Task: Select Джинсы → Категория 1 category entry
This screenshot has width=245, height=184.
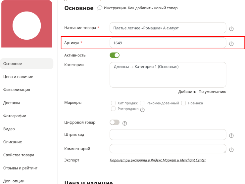Action: pyautogui.click(x=146, y=67)
